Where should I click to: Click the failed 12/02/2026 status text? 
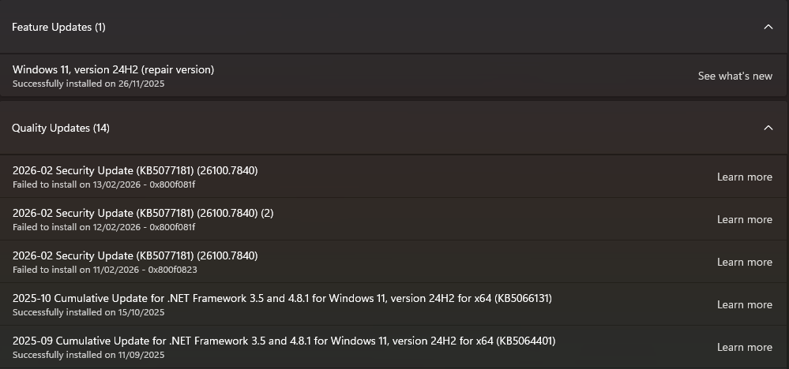pos(103,227)
